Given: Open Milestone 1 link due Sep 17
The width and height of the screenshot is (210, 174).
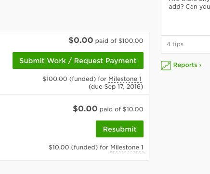Looking at the screenshot, I should [x=125, y=79].
